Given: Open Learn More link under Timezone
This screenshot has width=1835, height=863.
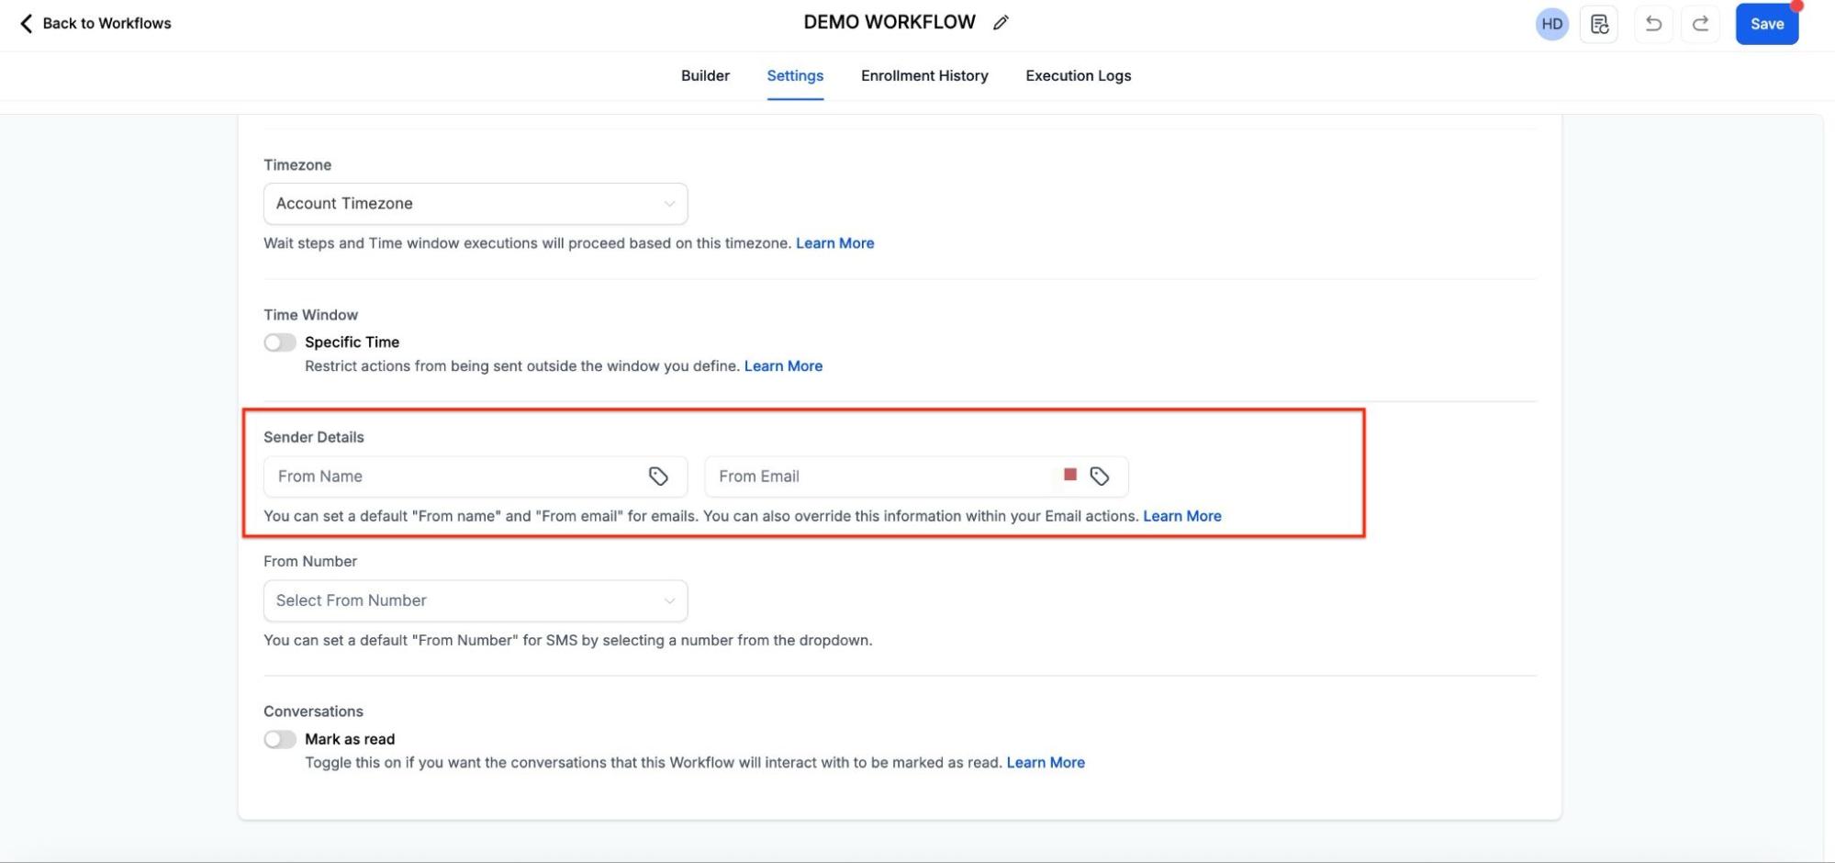Looking at the screenshot, I should pyautogui.click(x=834, y=243).
